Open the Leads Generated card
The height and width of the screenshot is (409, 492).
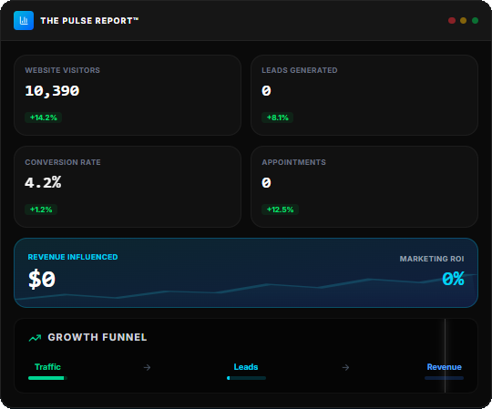click(364, 95)
